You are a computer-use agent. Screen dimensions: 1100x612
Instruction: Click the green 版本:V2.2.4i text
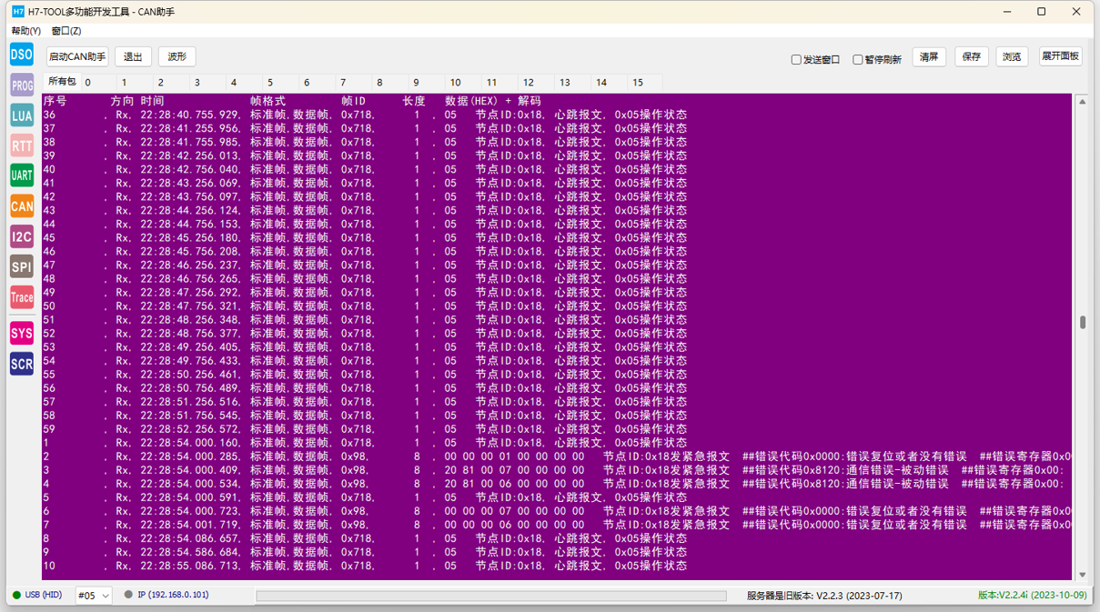(1033, 596)
